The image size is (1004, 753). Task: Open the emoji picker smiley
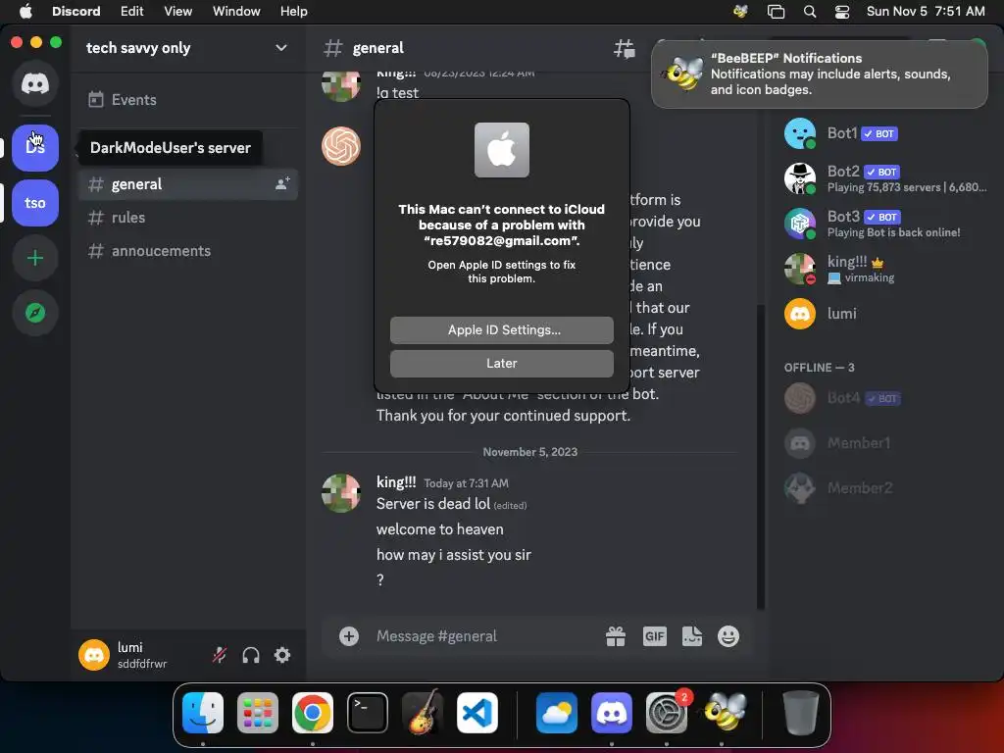coord(728,636)
